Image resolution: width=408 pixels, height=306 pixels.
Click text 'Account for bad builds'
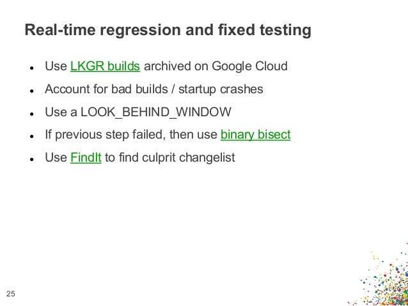click(x=106, y=89)
